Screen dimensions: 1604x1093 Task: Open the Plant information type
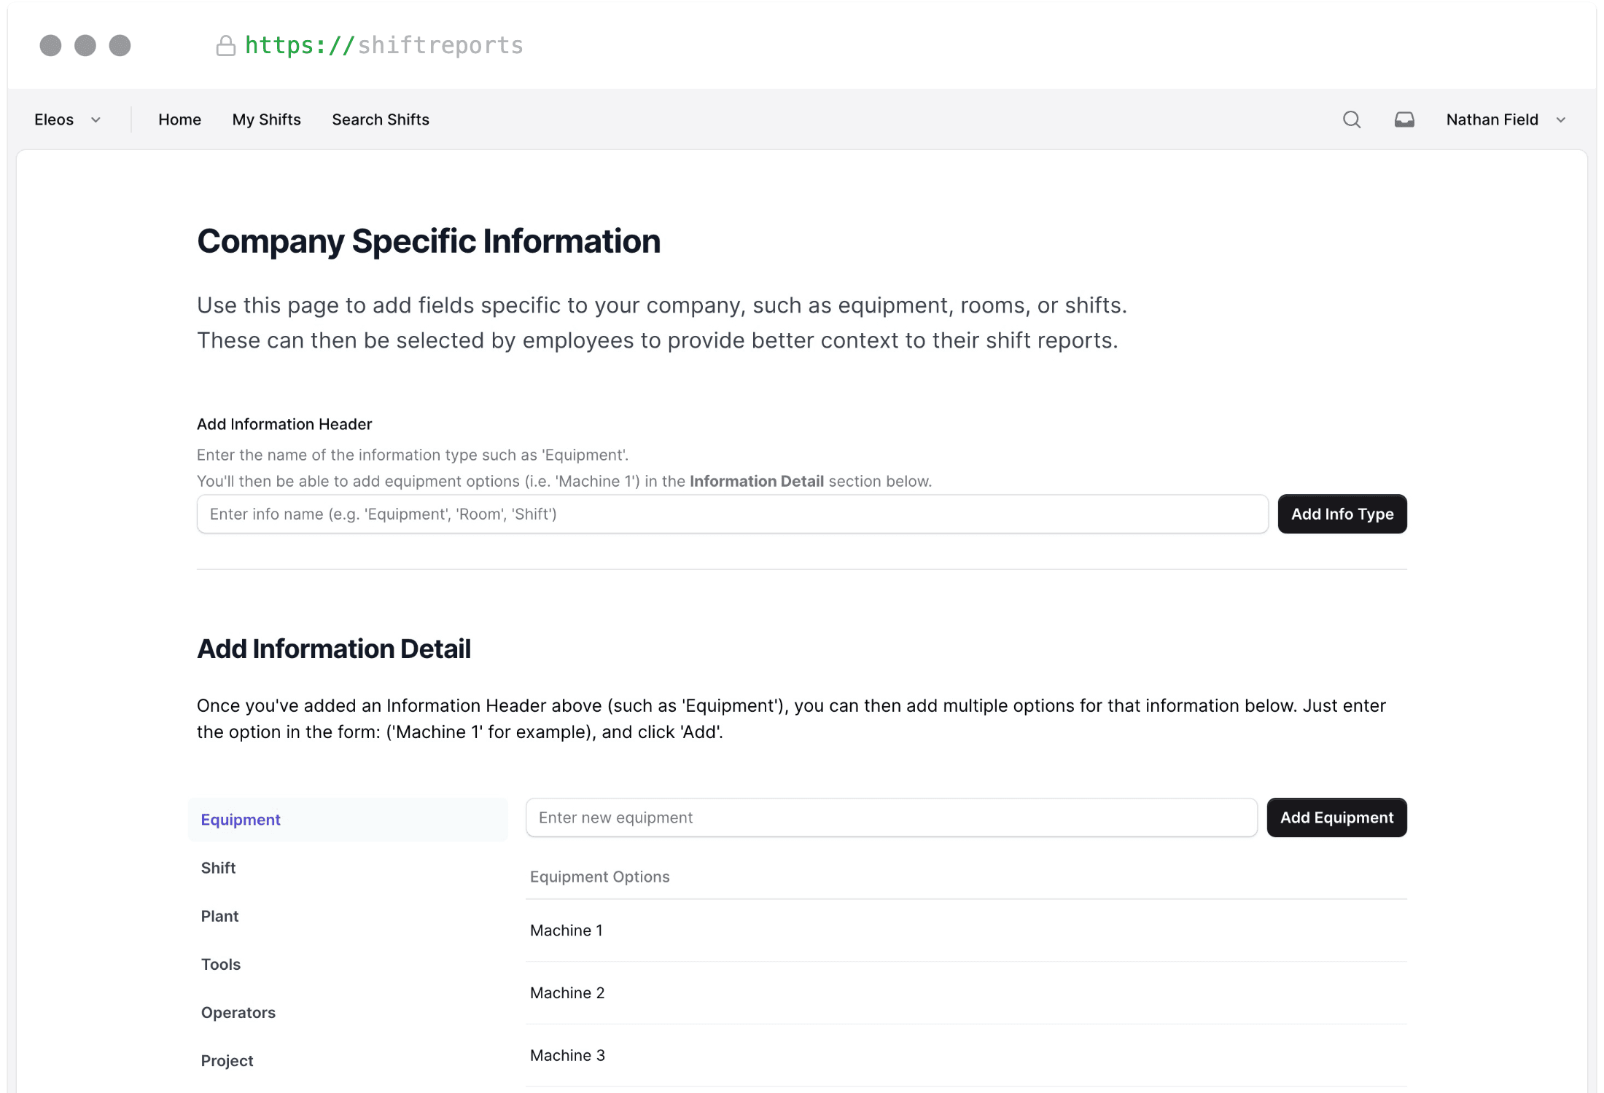click(x=219, y=916)
